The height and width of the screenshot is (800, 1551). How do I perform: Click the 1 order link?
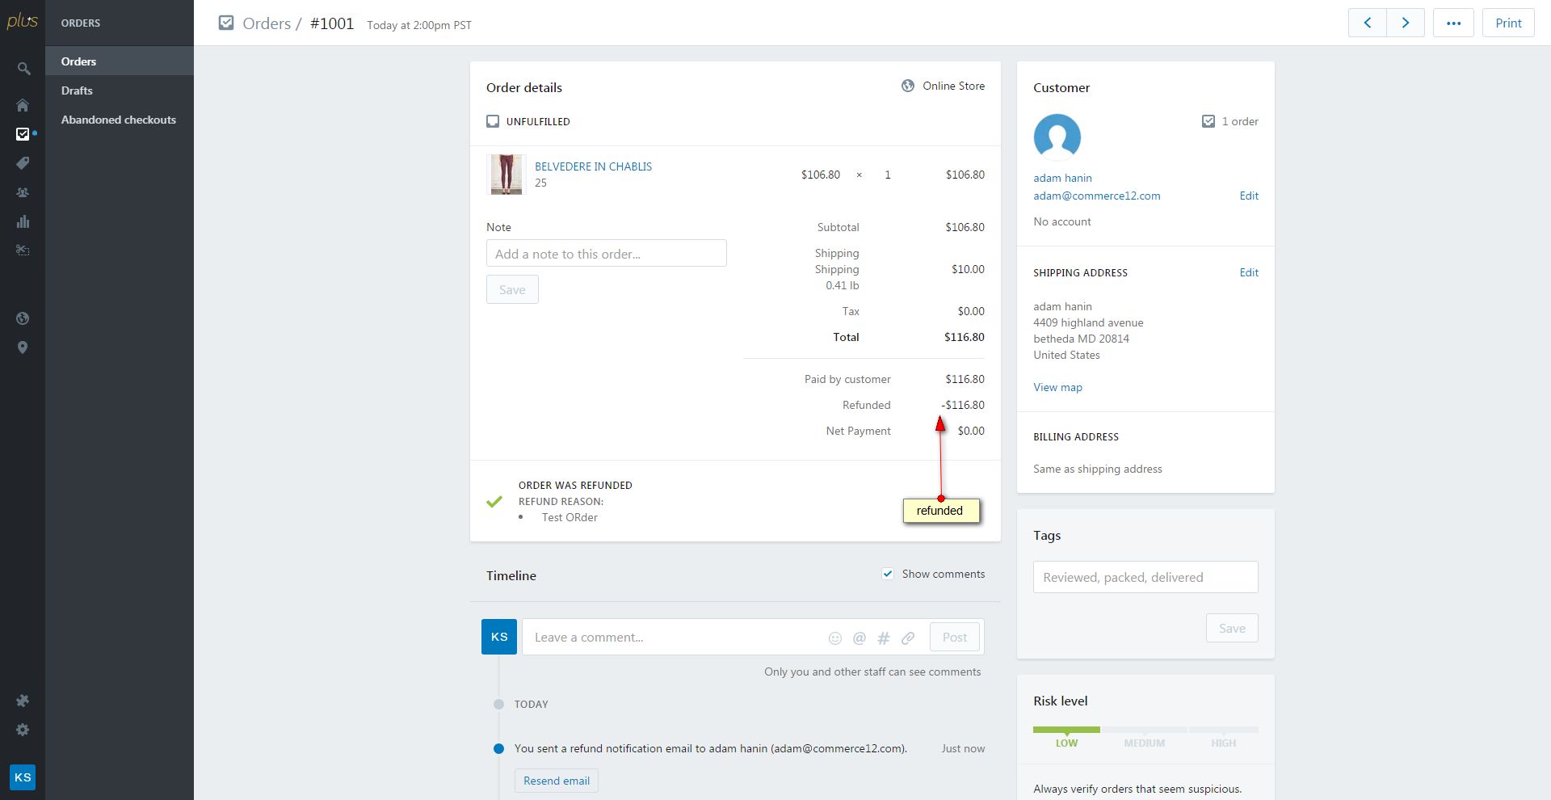point(1240,121)
